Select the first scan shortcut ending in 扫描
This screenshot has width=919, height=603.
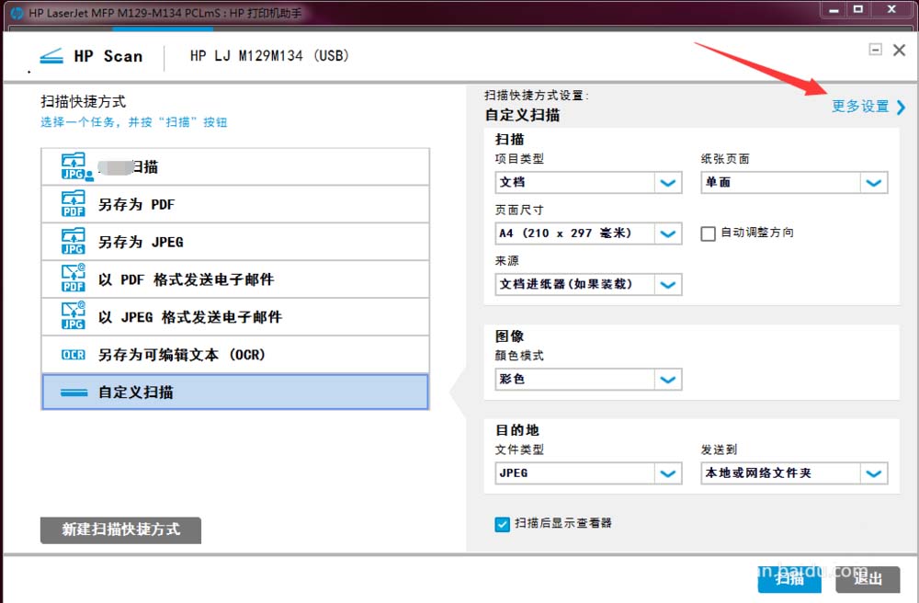[235, 166]
